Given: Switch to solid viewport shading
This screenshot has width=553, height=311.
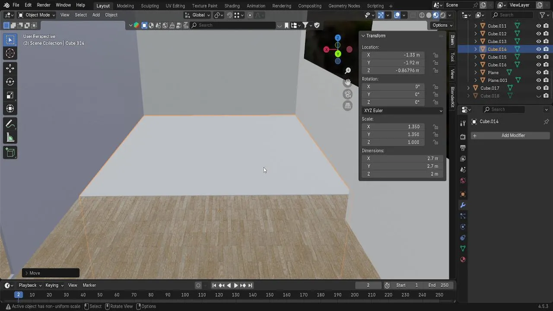Looking at the screenshot, I should point(429,15).
